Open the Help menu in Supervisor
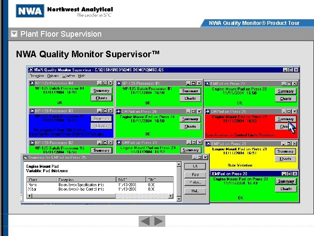 (82, 76)
